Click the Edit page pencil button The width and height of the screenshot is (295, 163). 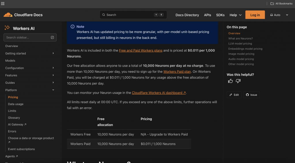tap(234, 95)
